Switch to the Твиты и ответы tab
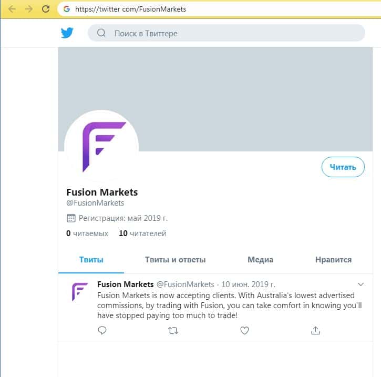This screenshot has height=377, width=381. (175, 260)
